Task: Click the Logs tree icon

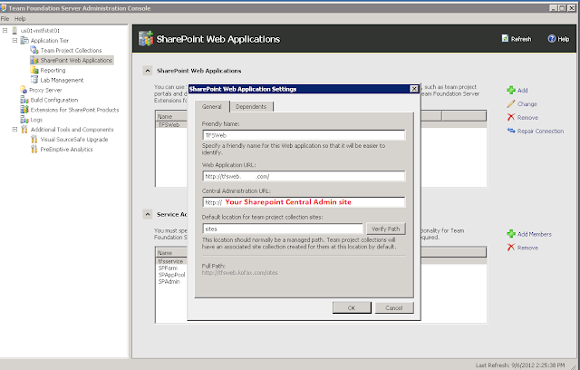Action: click(24, 120)
